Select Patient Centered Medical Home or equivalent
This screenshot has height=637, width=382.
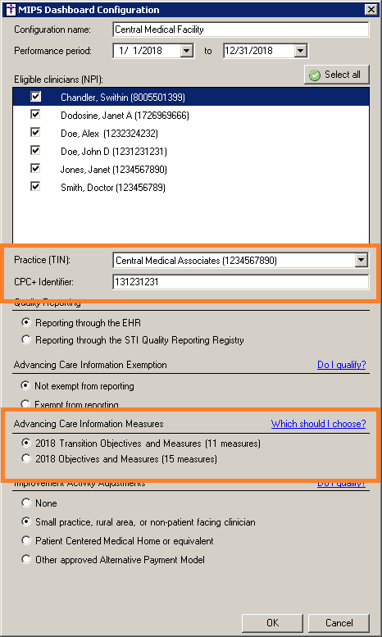[x=117, y=541]
